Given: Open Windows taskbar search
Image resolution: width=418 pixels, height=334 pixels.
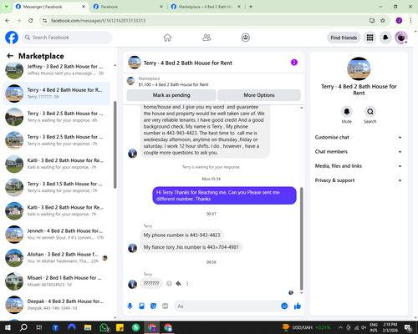Looking at the screenshot, I should coord(23,327).
